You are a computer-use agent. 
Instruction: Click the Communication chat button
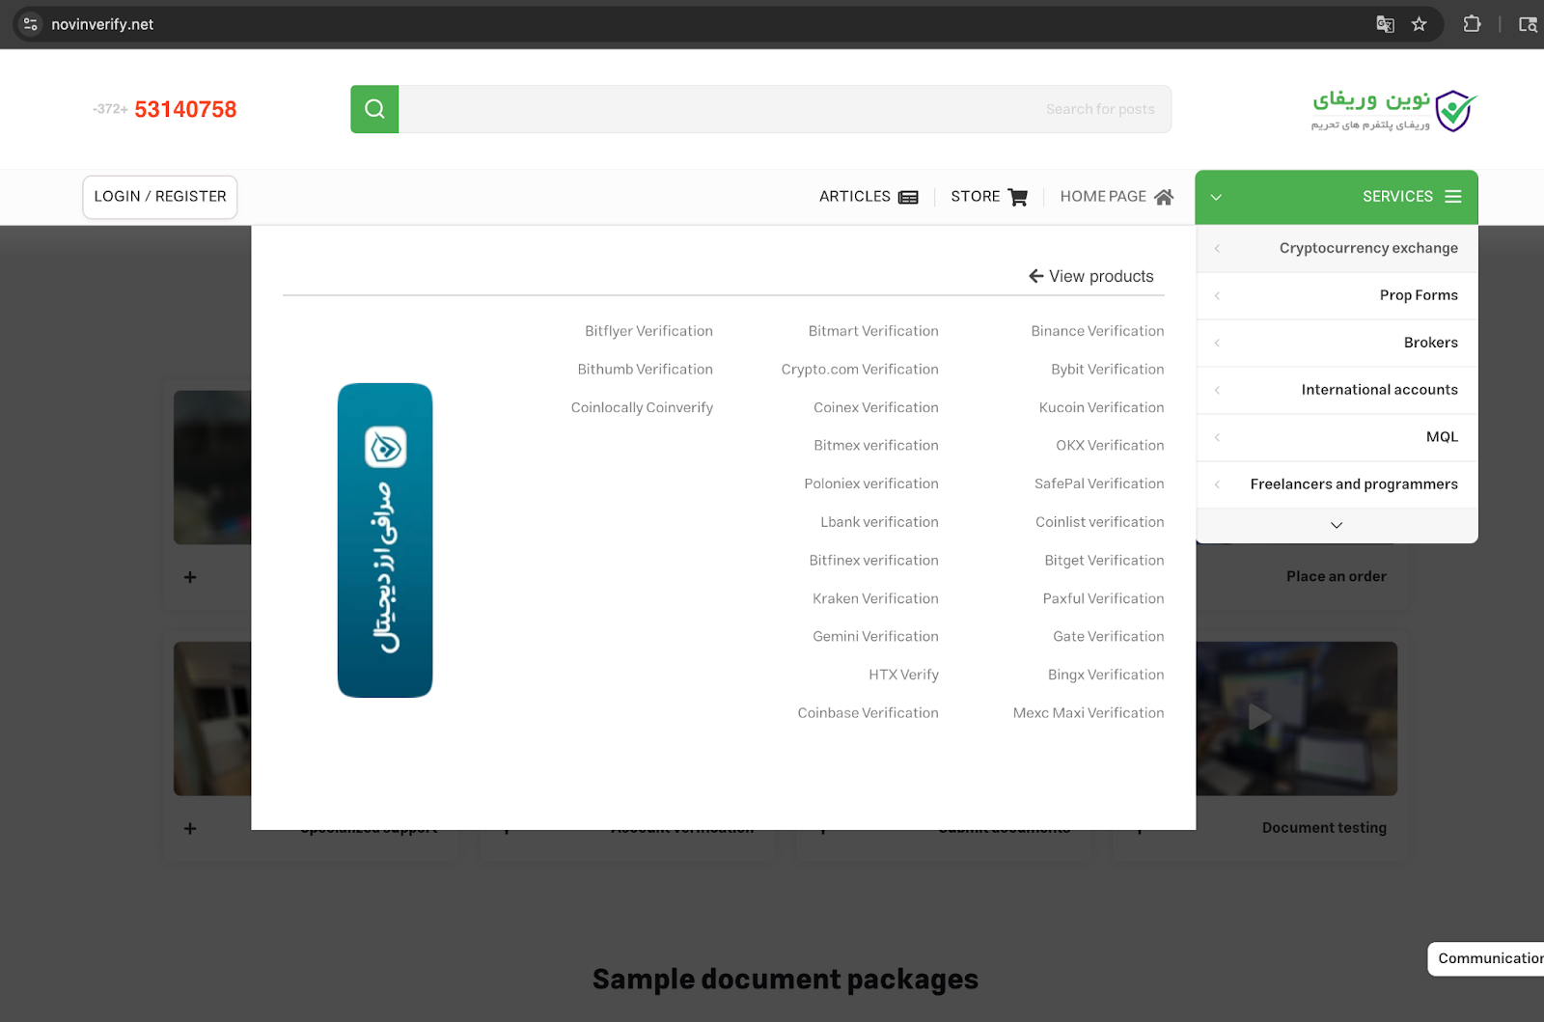pos(1486,959)
